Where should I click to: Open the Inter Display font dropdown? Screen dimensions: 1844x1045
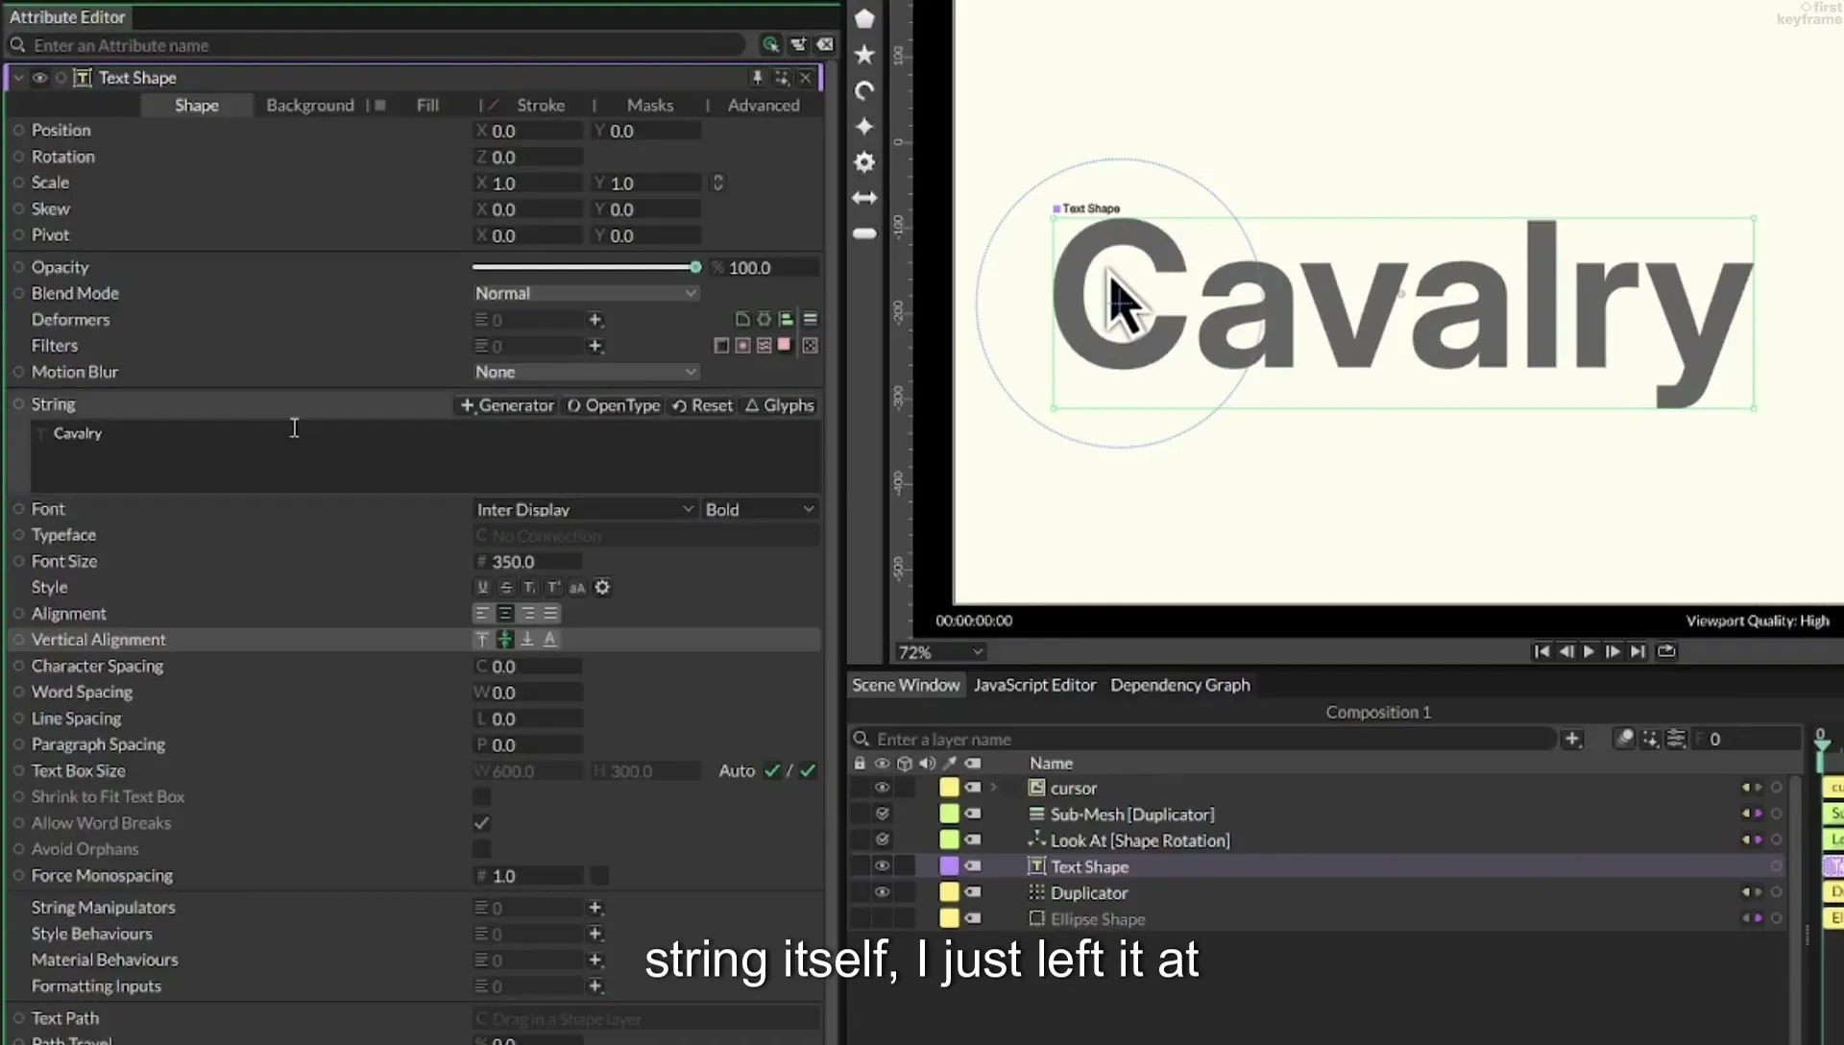coord(585,510)
